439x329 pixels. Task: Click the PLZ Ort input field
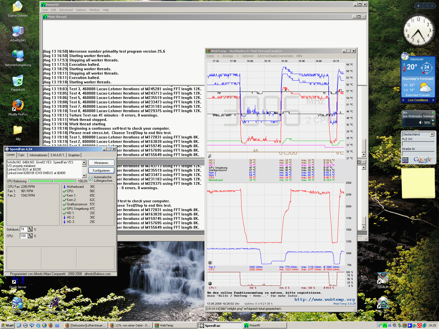click(x=418, y=144)
